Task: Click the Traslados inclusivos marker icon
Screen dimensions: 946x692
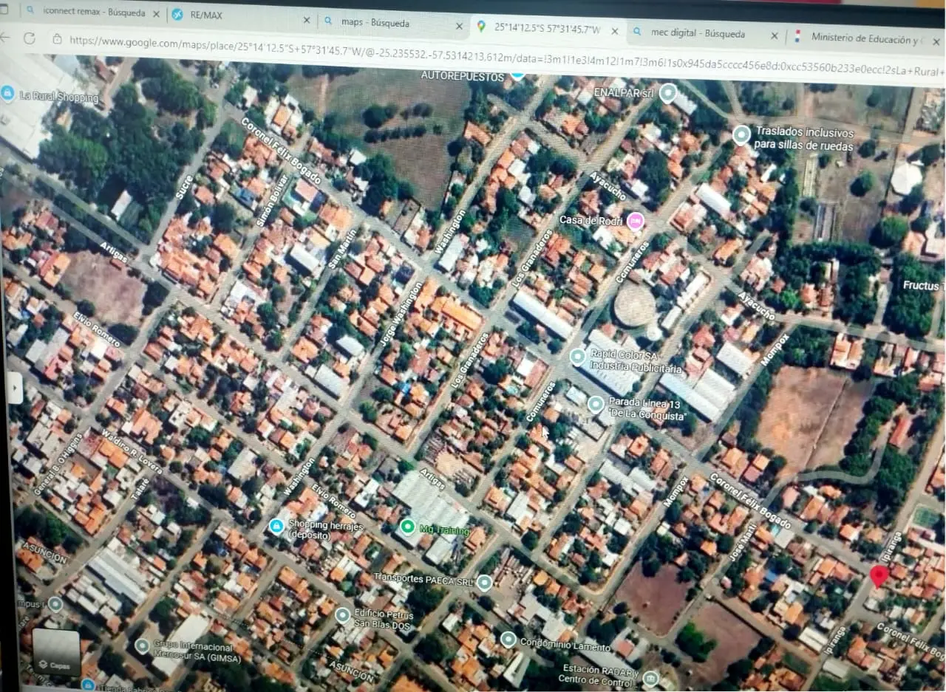Action: [741, 135]
